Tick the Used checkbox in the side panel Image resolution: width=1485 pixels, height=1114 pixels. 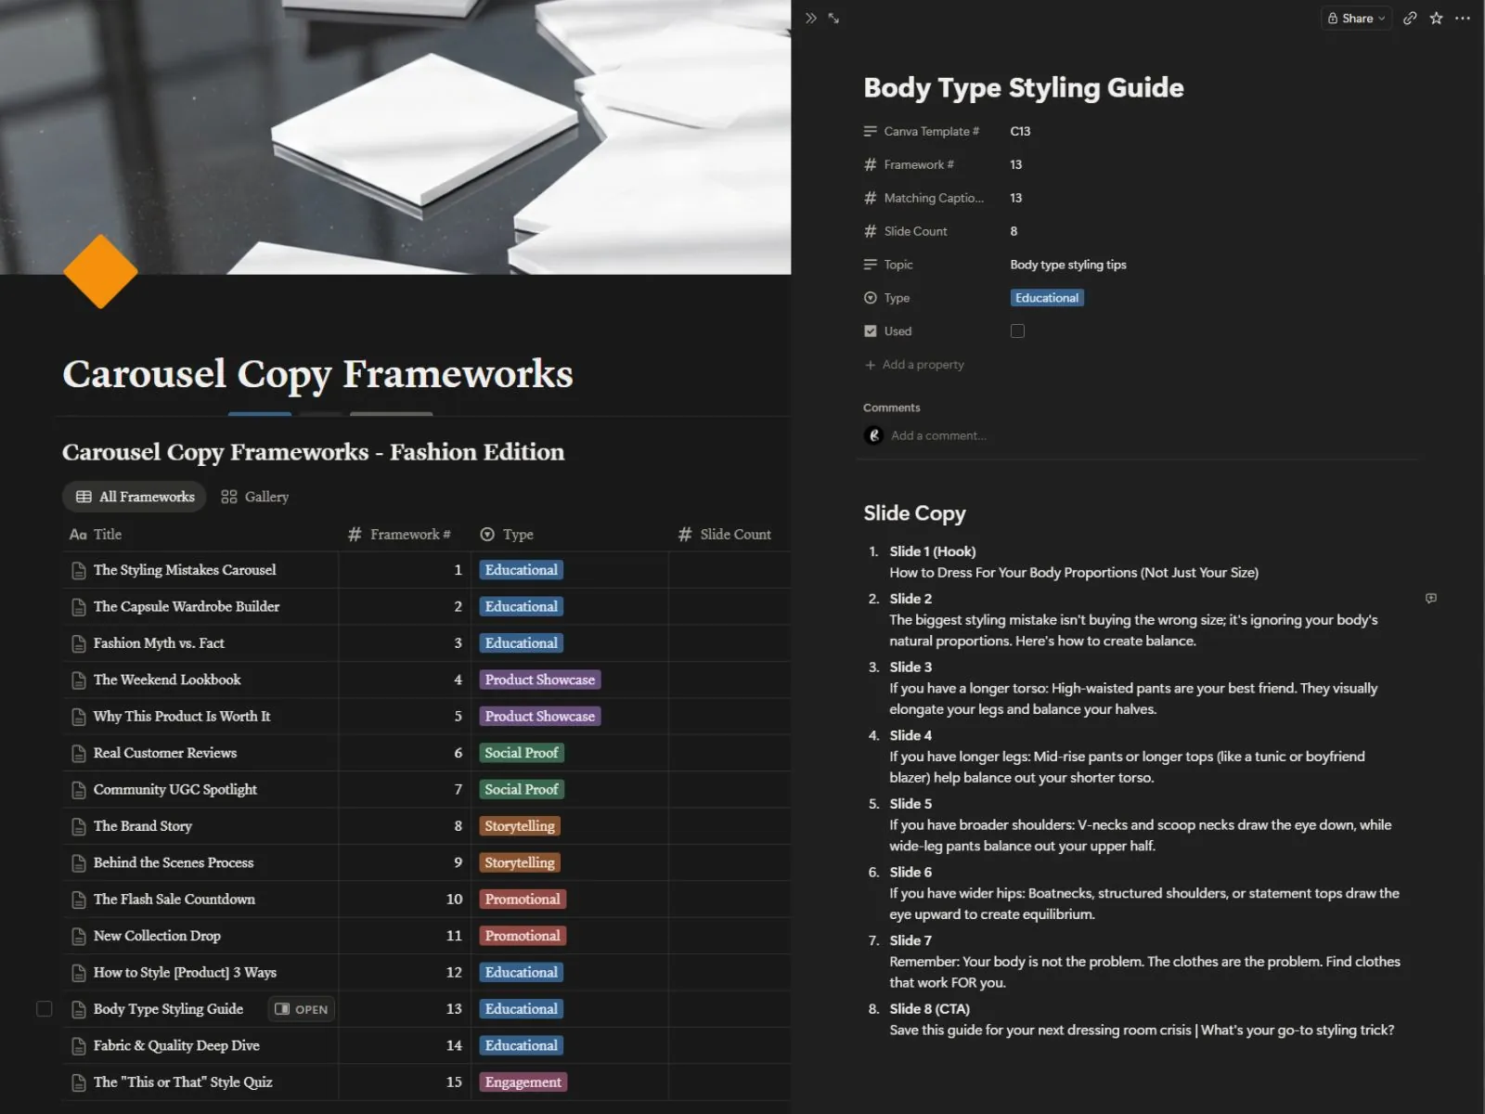(1017, 330)
